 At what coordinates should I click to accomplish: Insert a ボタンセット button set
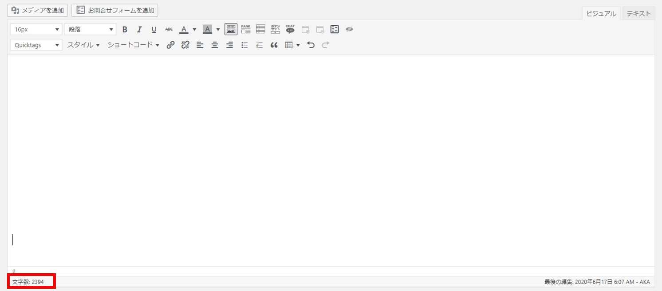[x=275, y=30]
